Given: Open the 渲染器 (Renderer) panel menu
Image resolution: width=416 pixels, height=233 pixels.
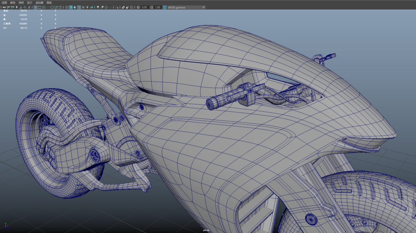Looking at the screenshot, I should (39, 2).
